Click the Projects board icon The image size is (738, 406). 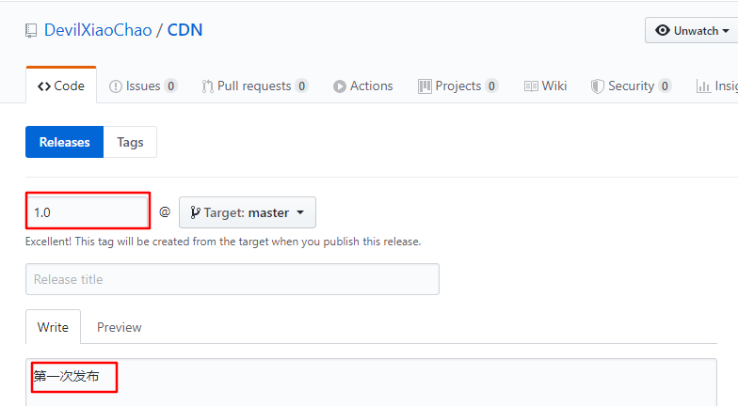425,86
